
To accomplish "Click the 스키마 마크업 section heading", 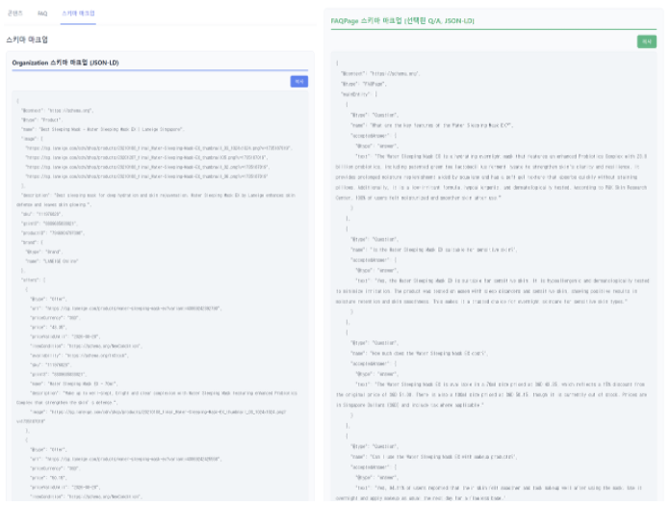I will [27, 40].
